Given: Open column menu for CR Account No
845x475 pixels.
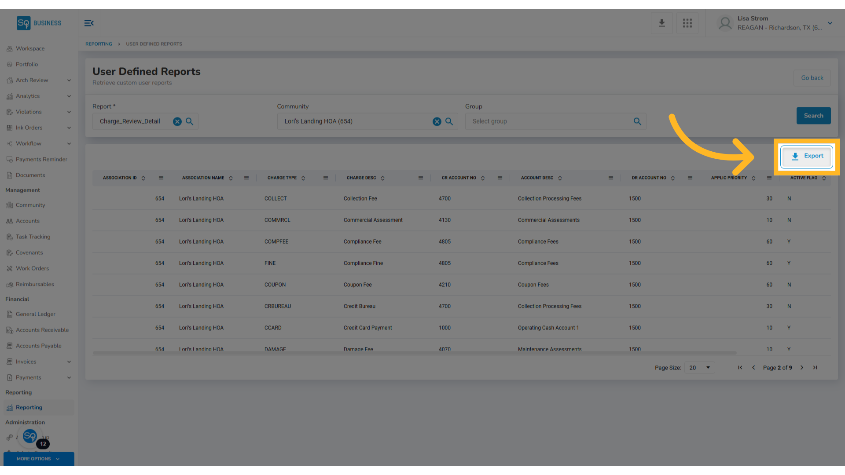Looking at the screenshot, I should [x=500, y=178].
